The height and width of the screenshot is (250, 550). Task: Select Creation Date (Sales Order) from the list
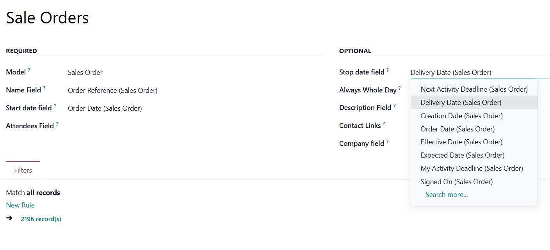pos(461,116)
